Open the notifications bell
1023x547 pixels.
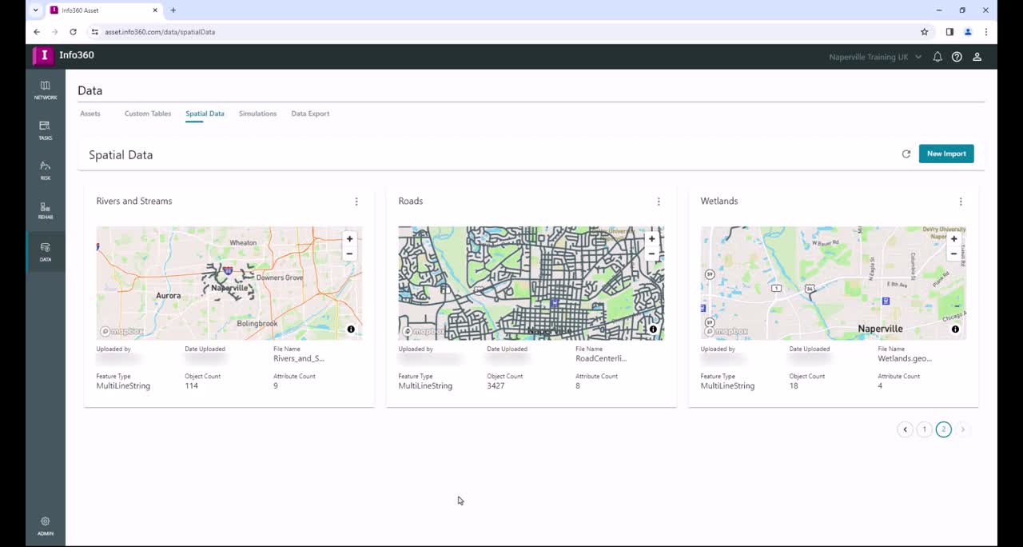pos(937,57)
